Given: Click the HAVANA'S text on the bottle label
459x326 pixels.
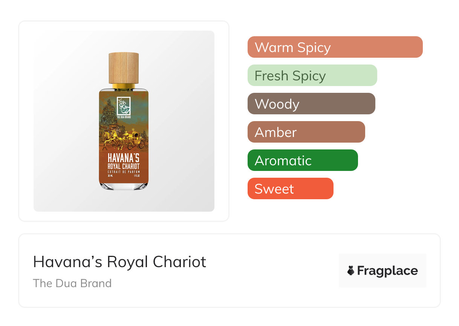Looking at the screenshot, I should point(124,158).
